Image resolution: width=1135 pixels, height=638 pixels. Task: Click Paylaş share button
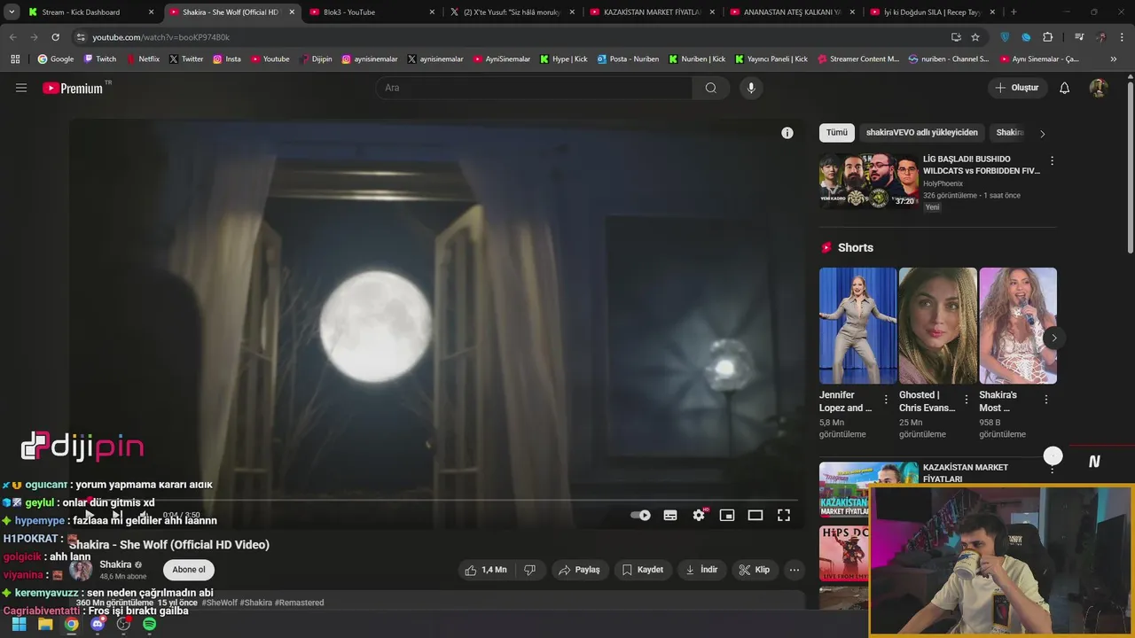click(579, 570)
